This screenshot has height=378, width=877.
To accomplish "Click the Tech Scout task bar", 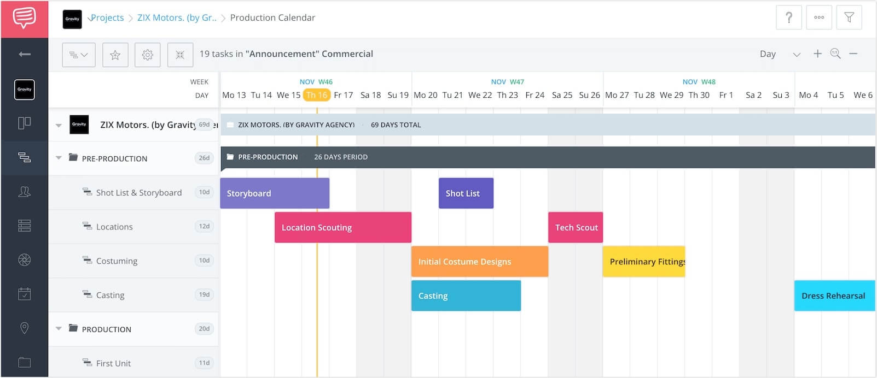I will point(576,227).
